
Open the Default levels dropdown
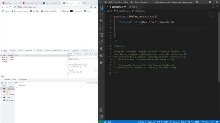(92, 83)
